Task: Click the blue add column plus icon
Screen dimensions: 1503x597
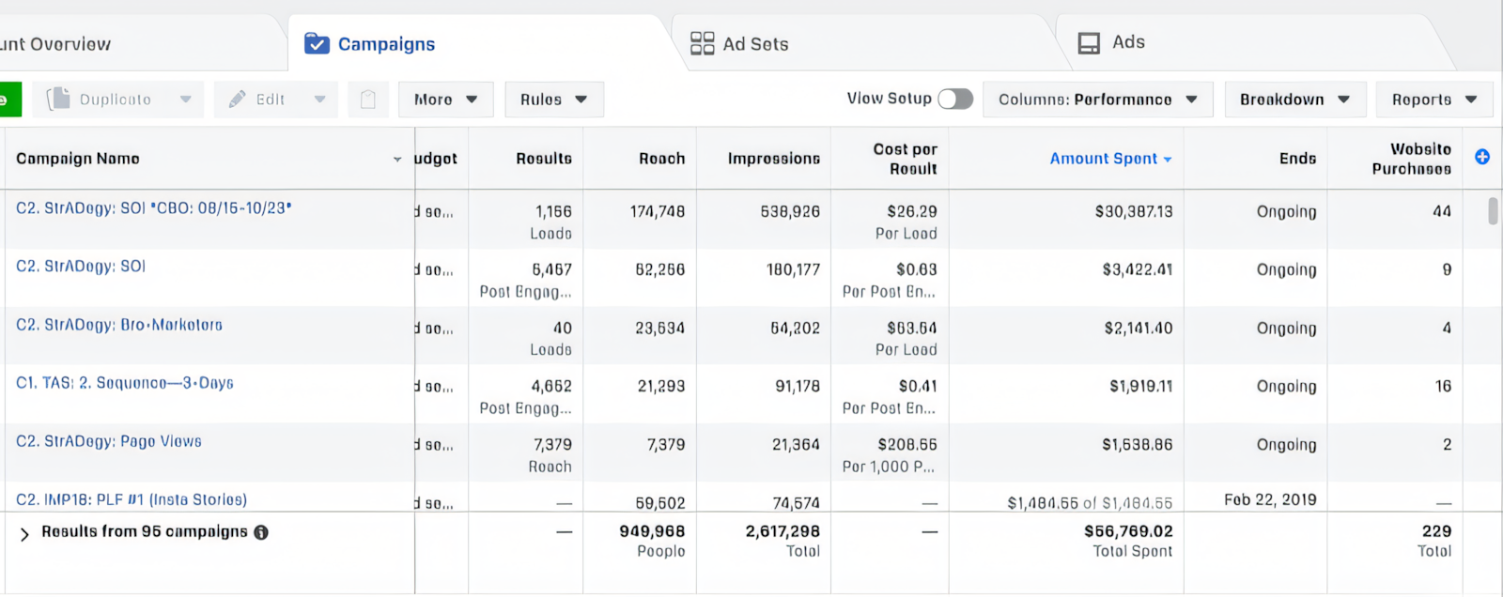Action: coord(1482,157)
